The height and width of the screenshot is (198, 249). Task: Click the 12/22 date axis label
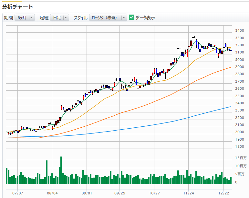pos(223,193)
